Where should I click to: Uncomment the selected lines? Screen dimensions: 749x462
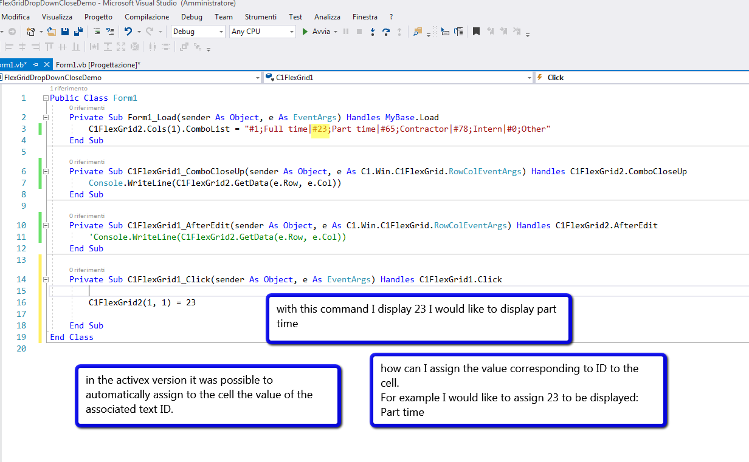[109, 32]
